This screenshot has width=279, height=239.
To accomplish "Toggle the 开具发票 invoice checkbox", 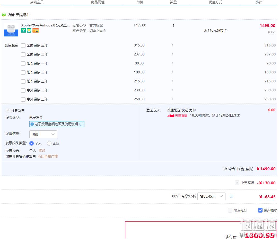I will click(8, 110).
